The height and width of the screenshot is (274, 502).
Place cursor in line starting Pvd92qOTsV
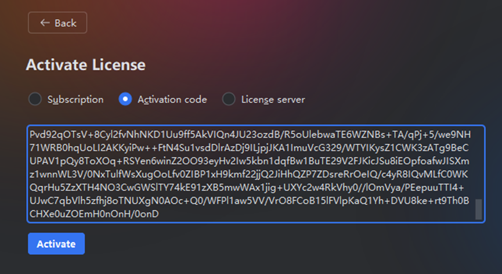(250, 135)
